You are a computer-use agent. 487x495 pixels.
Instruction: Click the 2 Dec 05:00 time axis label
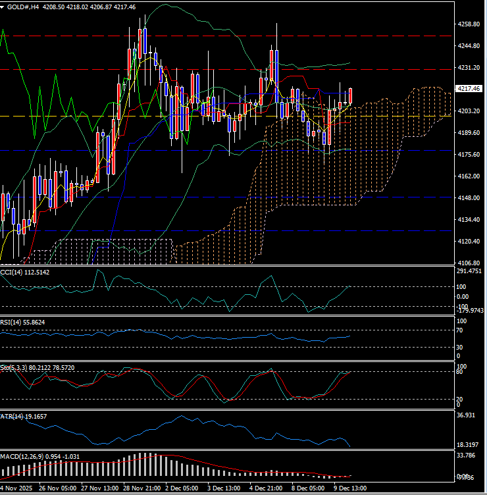click(184, 488)
